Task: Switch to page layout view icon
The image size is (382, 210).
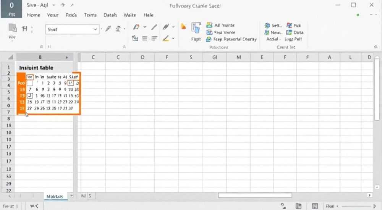Action: coord(298,206)
